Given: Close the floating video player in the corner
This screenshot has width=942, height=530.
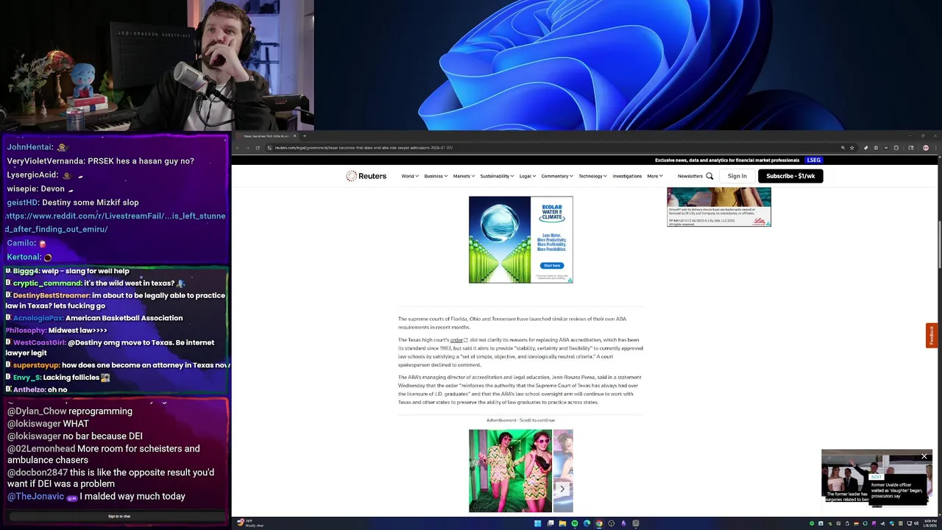Looking at the screenshot, I should pyautogui.click(x=924, y=456).
